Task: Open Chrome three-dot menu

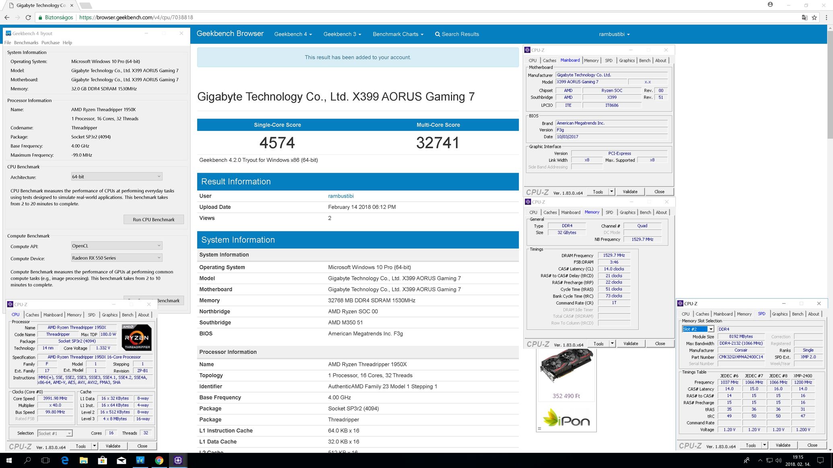Action: coord(827,18)
